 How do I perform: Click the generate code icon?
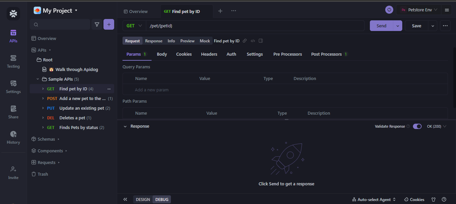pyautogui.click(x=253, y=41)
